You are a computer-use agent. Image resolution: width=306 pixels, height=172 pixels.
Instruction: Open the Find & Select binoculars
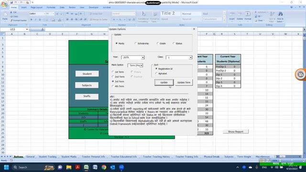(280, 17)
